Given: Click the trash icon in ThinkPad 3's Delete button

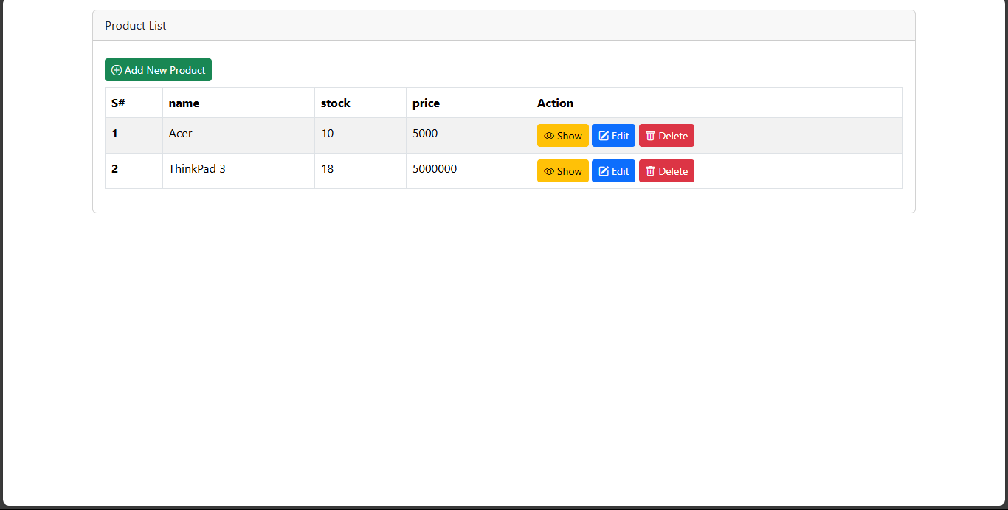Looking at the screenshot, I should click(650, 171).
